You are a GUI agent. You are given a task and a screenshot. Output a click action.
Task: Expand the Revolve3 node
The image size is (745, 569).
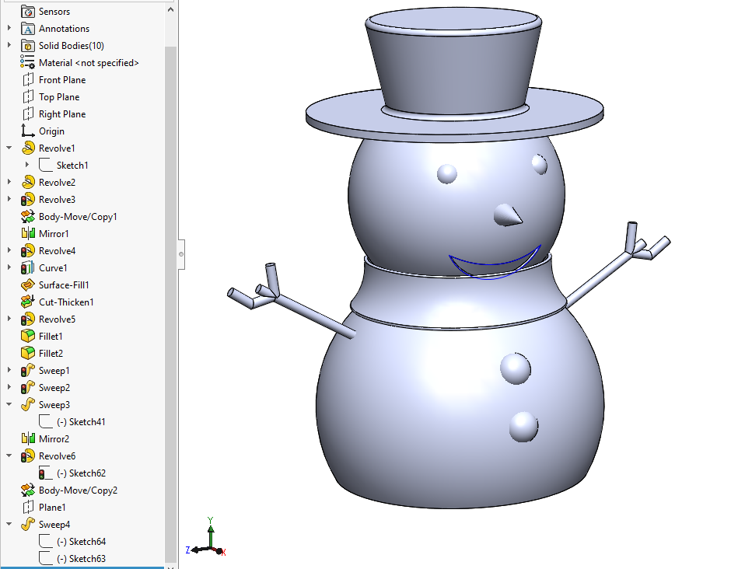[9, 199]
